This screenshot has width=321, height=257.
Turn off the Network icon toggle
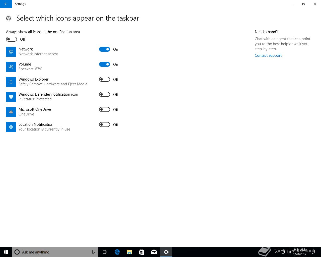105,49
